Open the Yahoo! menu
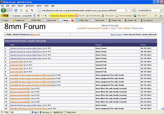Viewport: 164px width, 115px height. click(x=39, y=6)
